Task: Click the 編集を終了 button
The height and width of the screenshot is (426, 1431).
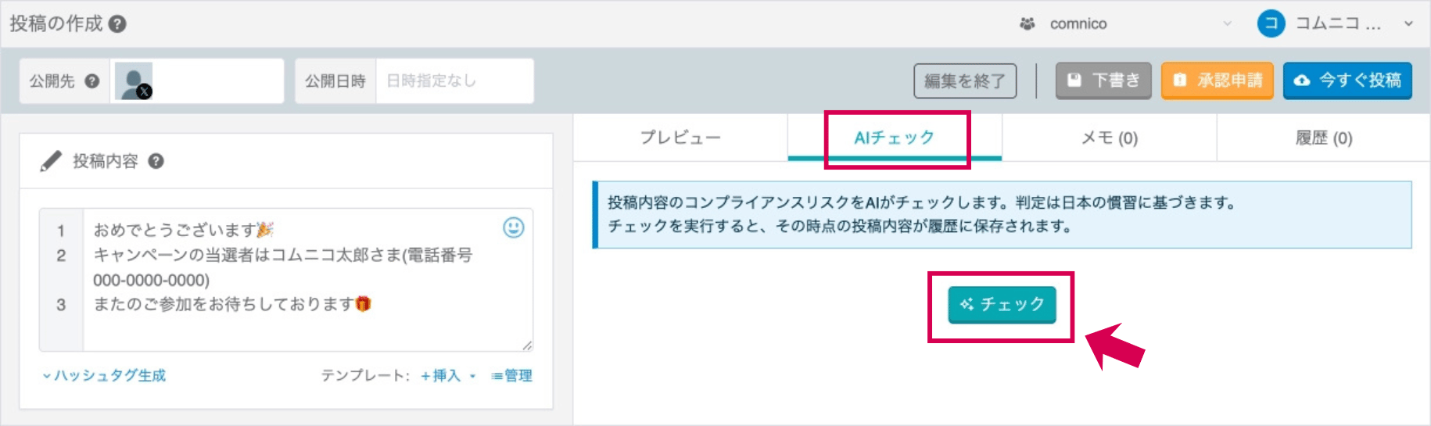Action: click(965, 81)
